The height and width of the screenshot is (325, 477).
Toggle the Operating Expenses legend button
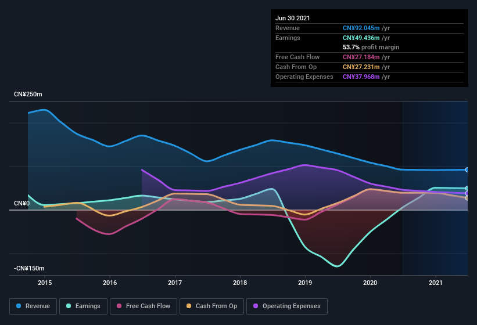click(x=287, y=306)
